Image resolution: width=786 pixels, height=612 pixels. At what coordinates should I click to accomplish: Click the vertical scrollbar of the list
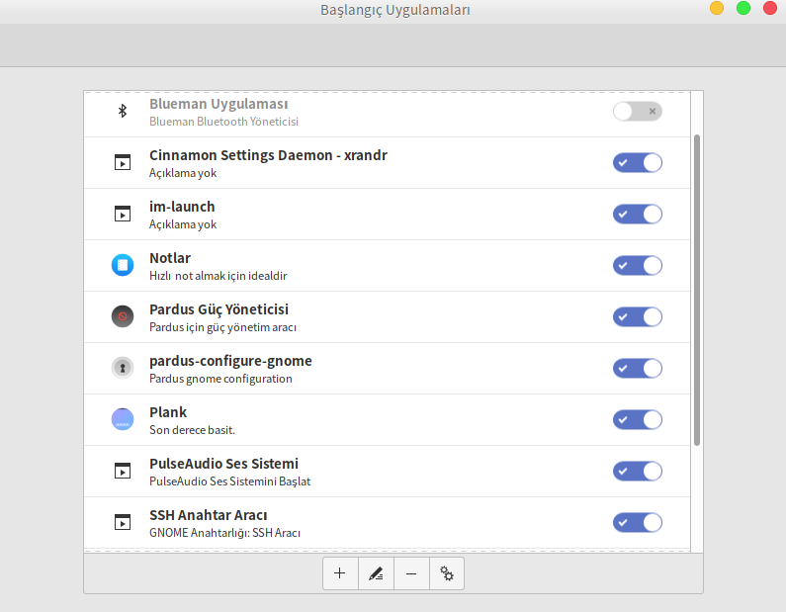tap(697, 290)
